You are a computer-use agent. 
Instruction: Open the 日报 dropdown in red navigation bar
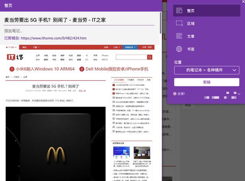click(116, 47)
